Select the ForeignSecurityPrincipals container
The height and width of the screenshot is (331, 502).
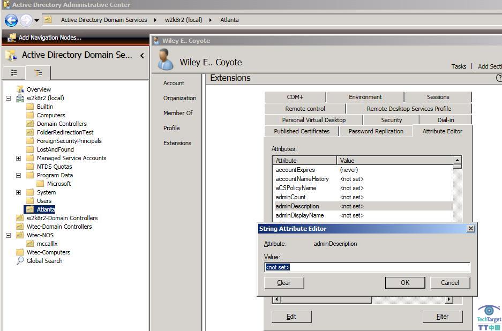[69, 141]
